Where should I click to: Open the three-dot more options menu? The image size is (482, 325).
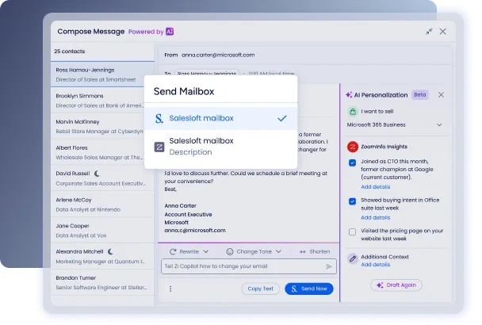(170, 289)
